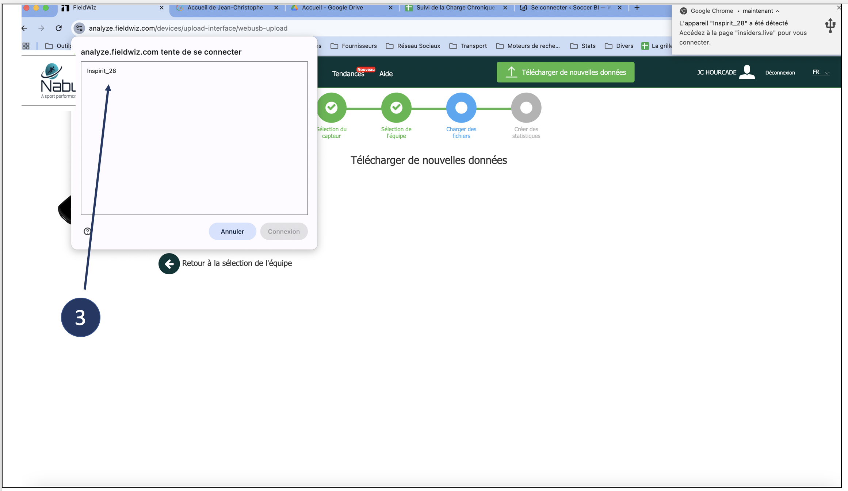Open the Tendances menu item
The image size is (848, 491).
point(348,74)
